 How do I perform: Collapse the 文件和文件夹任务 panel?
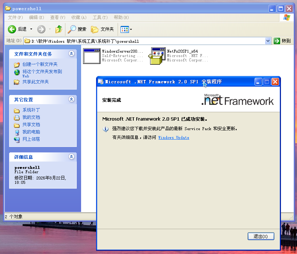pyautogui.click(x=71, y=54)
